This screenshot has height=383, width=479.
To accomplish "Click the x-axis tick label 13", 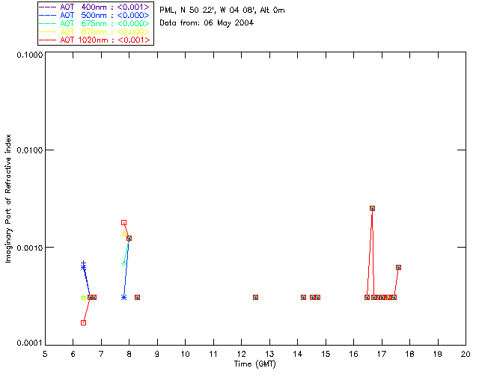I will 269,354.
